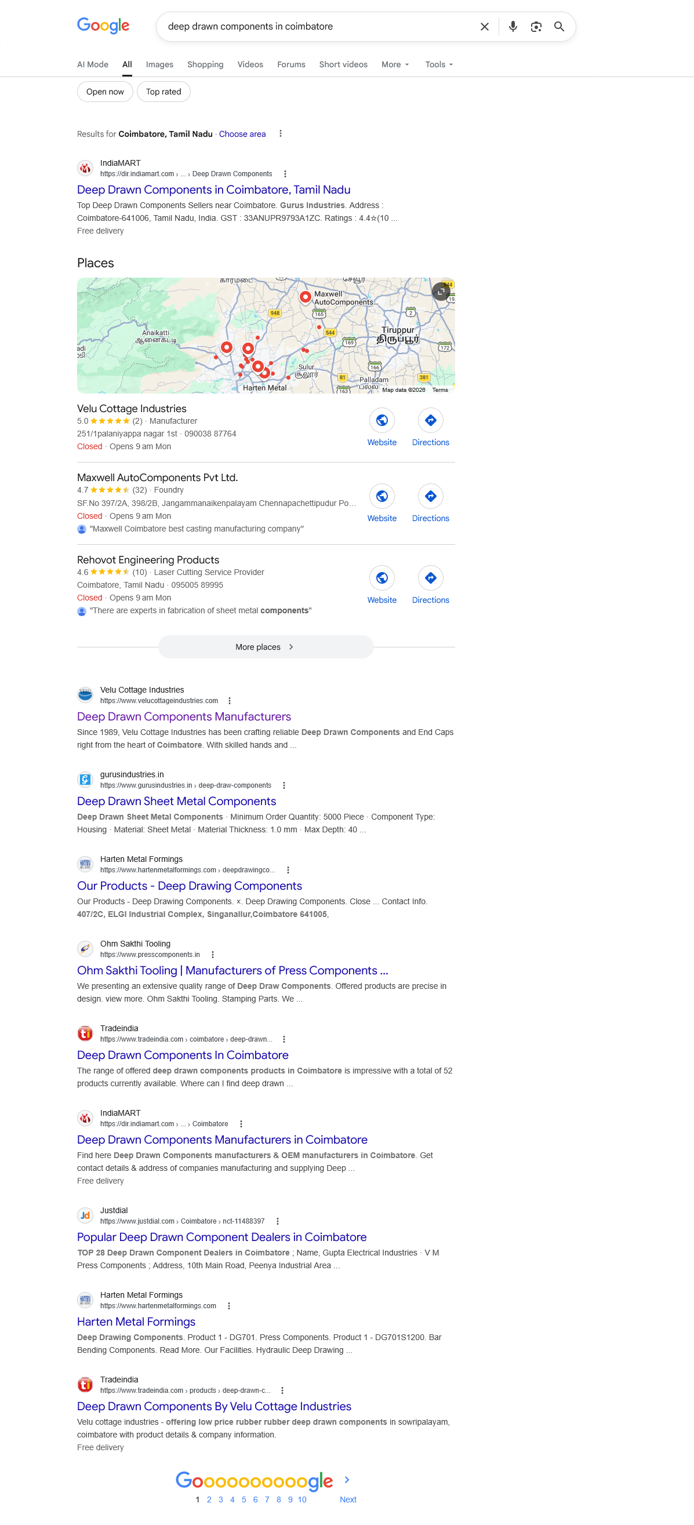The width and height of the screenshot is (694, 1525).
Task: Clear the search query with the X icon
Action: coord(484,27)
